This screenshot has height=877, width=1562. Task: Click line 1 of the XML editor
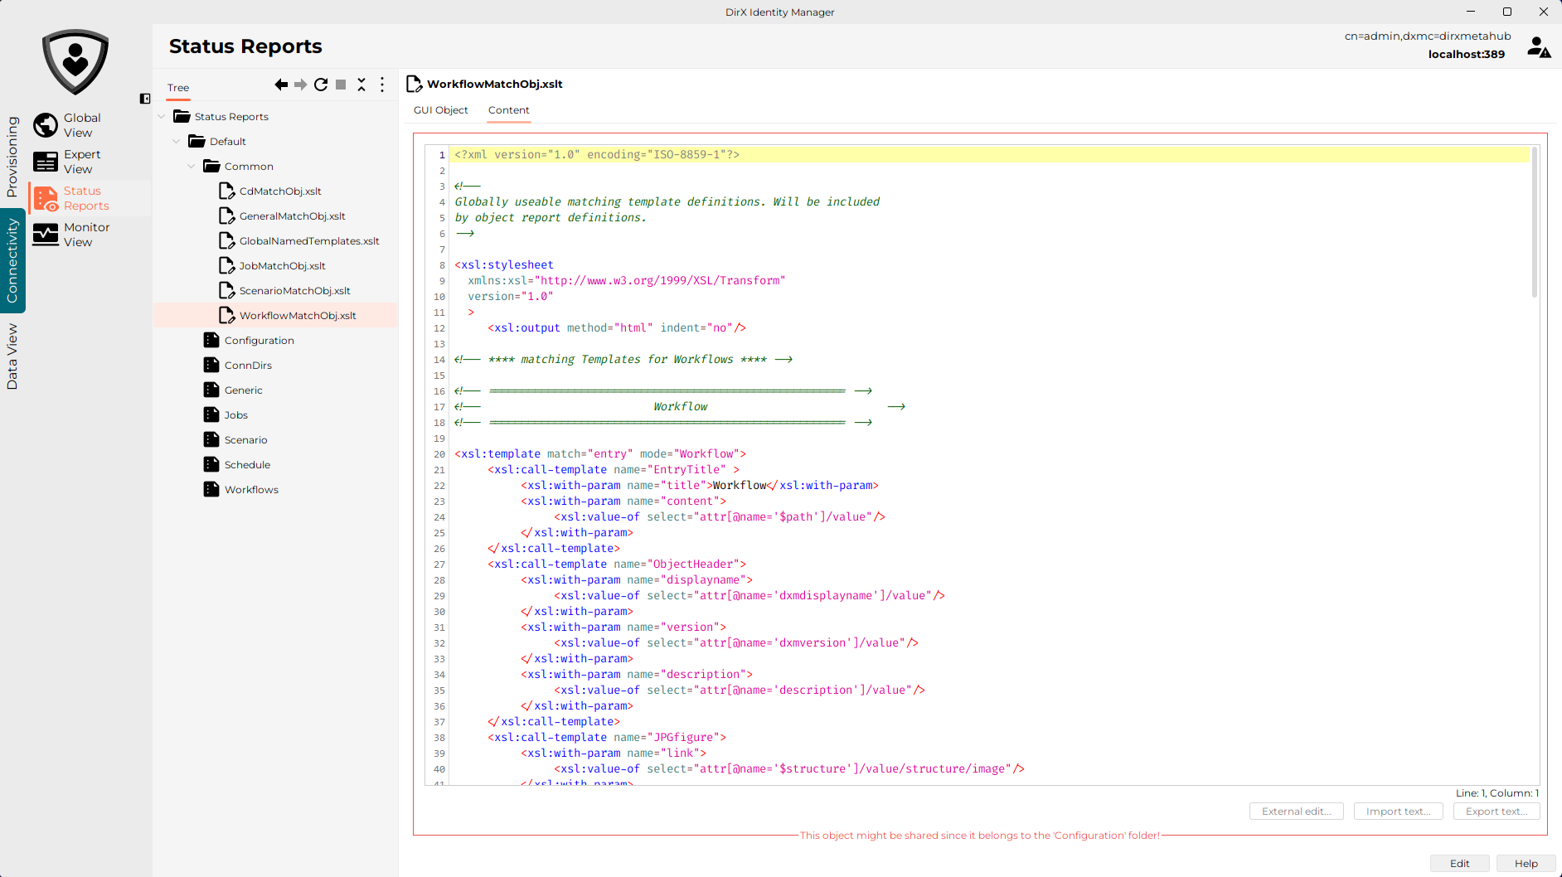[x=991, y=155]
